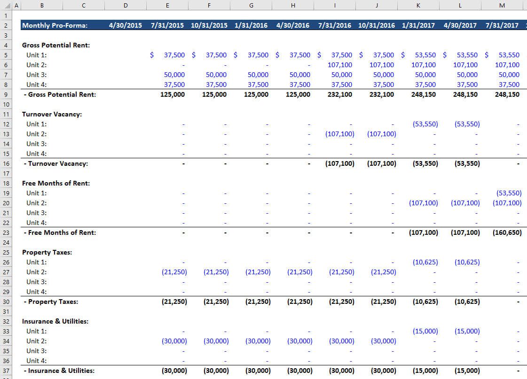Image resolution: width=527 pixels, height=379 pixels.
Task: Select column E header
Action: pos(167,5)
